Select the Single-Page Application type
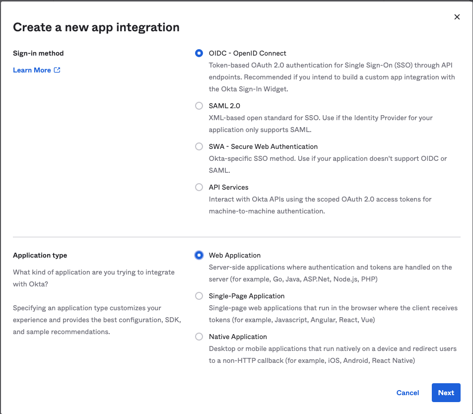473x414 pixels. click(199, 296)
